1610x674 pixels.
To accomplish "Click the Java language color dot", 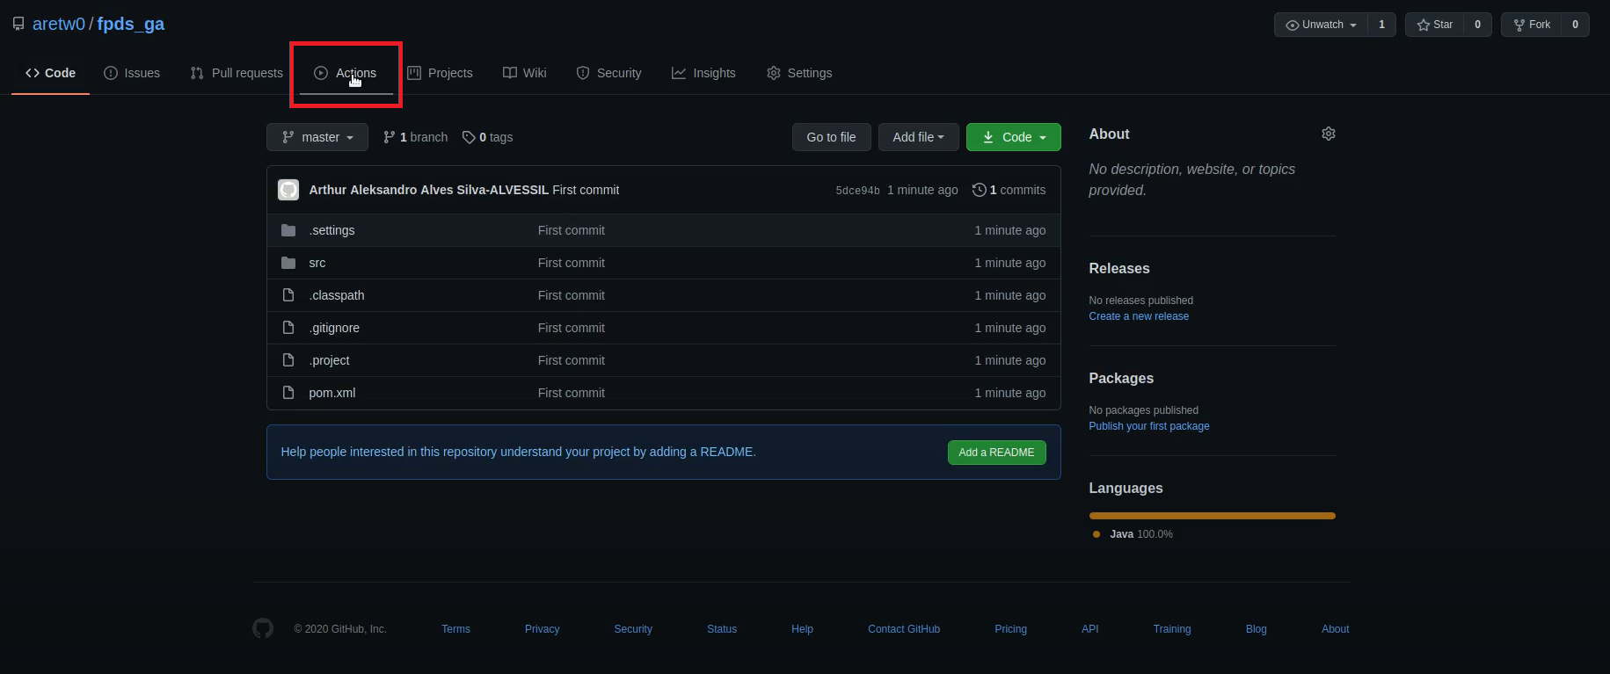I will pyautogui.click(x=1096, y=534).
